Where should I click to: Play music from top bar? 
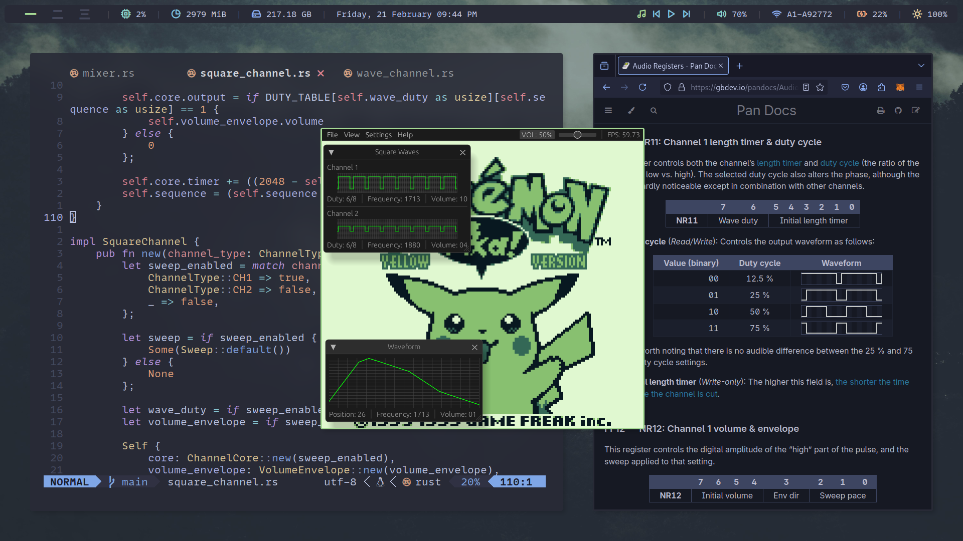pos(672,14)
